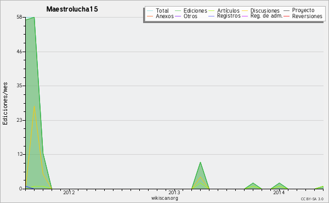329x203 pixels.
Task: Click the 46 y-axis value
Action: point(19,52)
